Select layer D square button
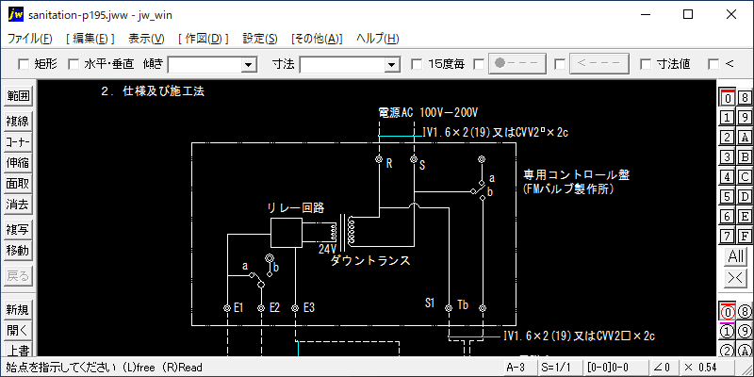The image size is (754, 377). pyautogui.click(x=745, y=197)
